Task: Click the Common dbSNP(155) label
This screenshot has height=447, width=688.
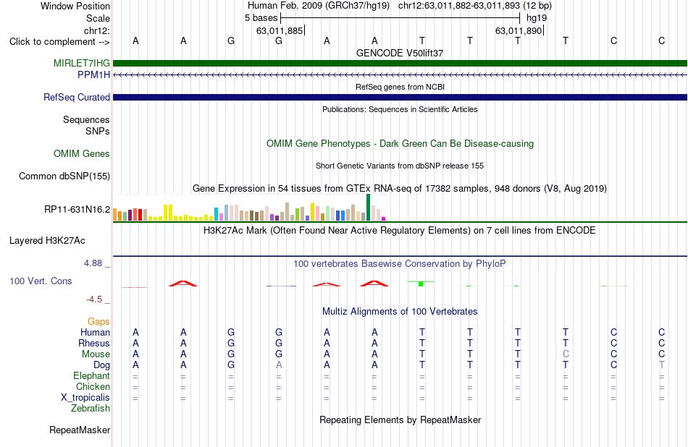Action: point(64,176)
